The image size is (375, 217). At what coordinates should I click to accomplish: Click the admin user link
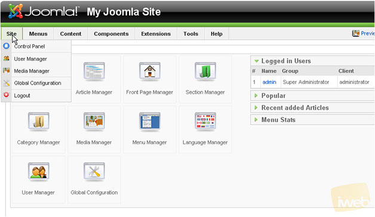tap(269, 82)
